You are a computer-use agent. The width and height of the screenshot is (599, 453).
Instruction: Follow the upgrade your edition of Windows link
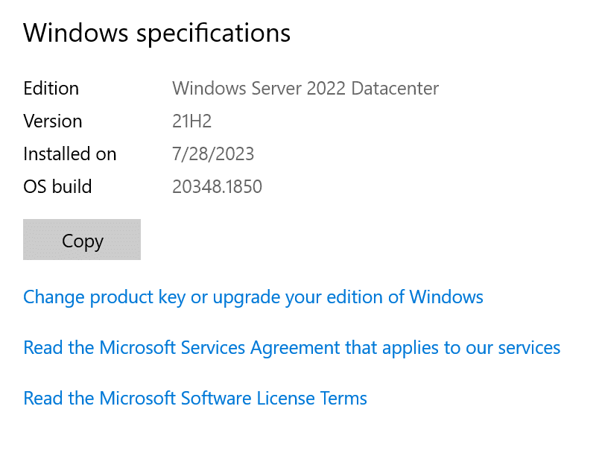click(x=253, y=297)
